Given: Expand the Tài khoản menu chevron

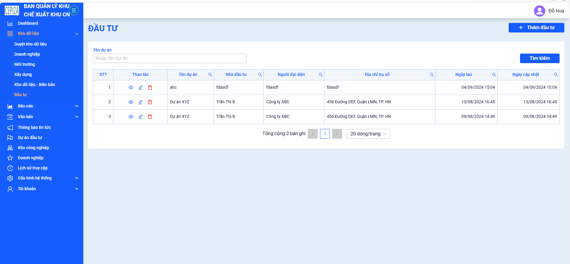Looking at the screenshot, I should (x=77, y=189).
